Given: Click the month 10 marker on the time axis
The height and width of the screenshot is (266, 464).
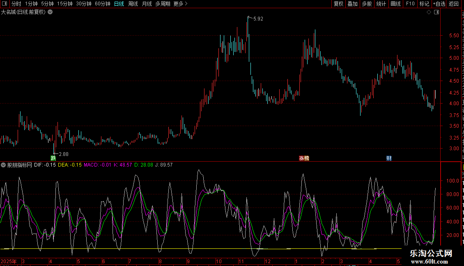Looking at the screenshot, I should 219,261.
